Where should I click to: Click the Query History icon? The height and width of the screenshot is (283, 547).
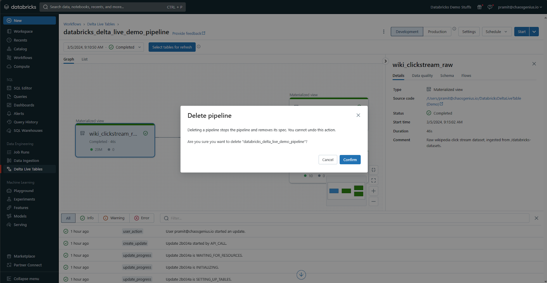tap(9, 122)
